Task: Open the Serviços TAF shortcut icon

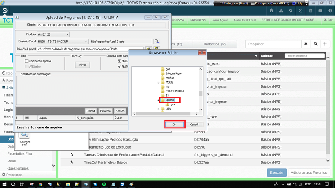Action: click(x=25, y=139)
